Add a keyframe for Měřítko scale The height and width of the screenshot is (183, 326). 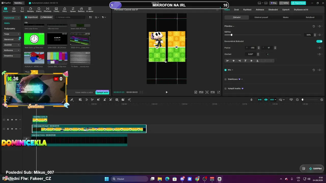(x=320, y=35)
